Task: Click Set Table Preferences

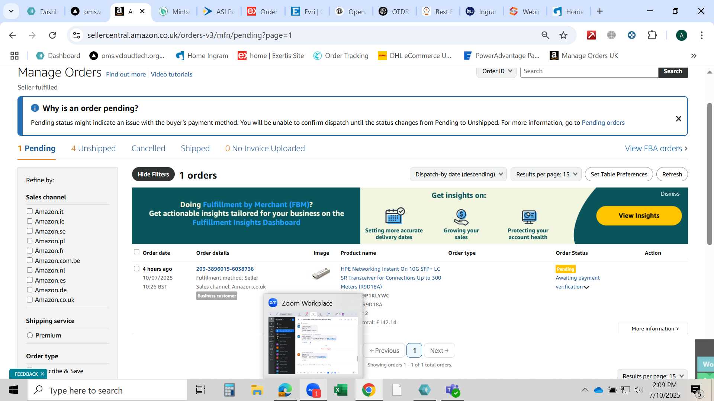Action: [619, 174]
